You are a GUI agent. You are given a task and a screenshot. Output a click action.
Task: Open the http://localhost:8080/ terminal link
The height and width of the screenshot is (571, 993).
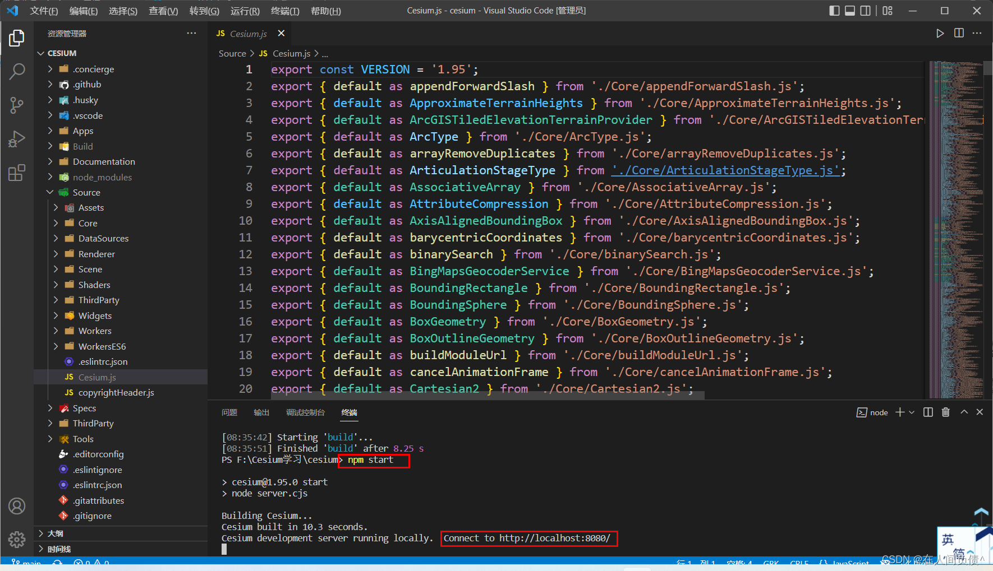pyautogui.click(x=555, y=538)
